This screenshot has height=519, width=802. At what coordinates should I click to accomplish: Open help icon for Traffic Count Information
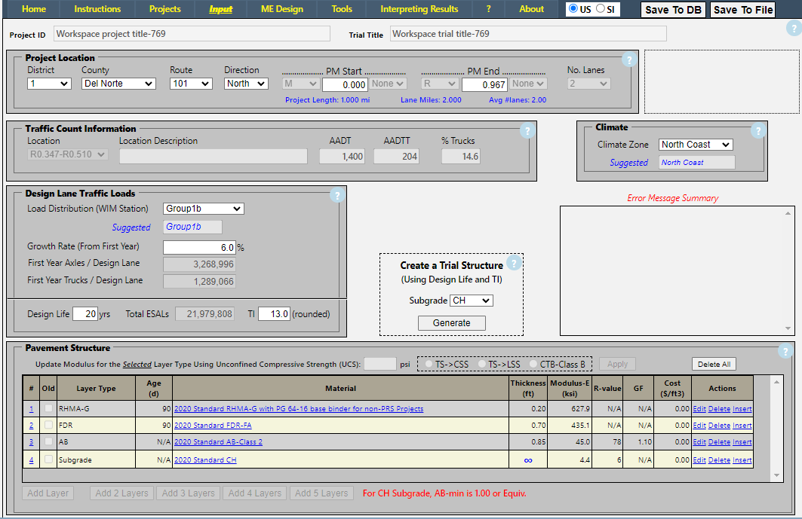tap(527, 131)
